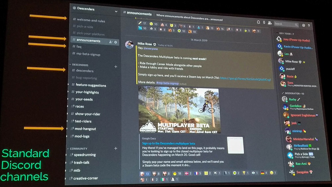This screenshot has width=332, height=187.
Task: Open the goo.gl forms signup link
Action: tap(245, 79)
